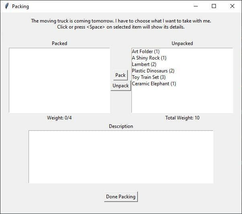Click the Weight: 0/4 label
242x214 pixels.
(x=59, y=118)
